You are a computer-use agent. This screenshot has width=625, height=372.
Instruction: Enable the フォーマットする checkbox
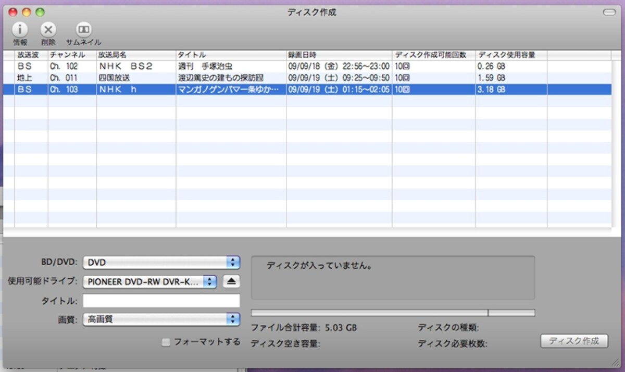click(166, 342)
